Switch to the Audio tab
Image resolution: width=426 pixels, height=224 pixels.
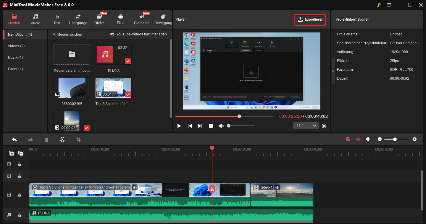pos(35,19)
